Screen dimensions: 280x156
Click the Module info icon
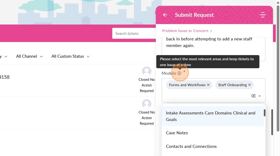[x=179, y=73]
